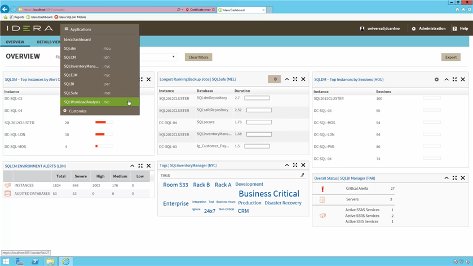Collapse Overall Status SQLBI Manager widget
473x266 pixels.
point(447,178)
